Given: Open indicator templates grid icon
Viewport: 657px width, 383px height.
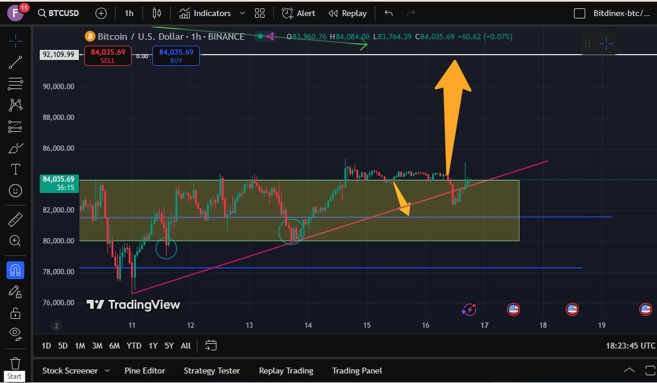Looking at the screenshot, I should point(260,14).
